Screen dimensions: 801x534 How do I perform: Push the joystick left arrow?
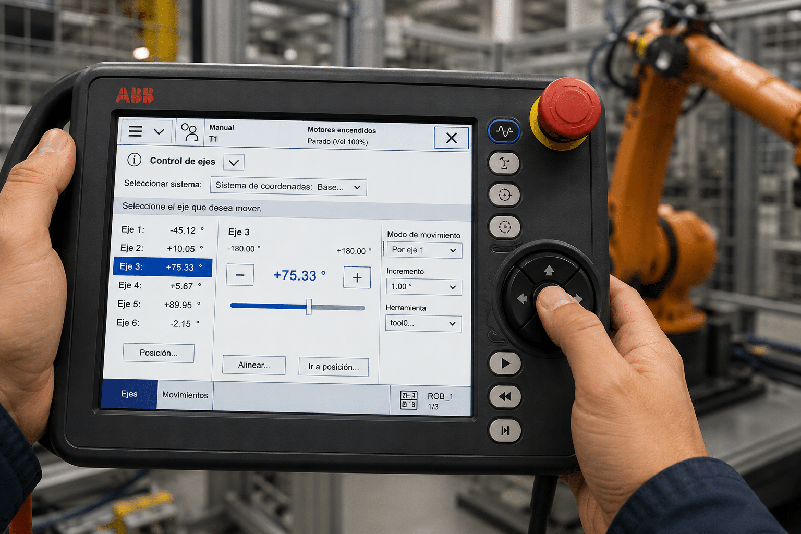pos(521,299)
